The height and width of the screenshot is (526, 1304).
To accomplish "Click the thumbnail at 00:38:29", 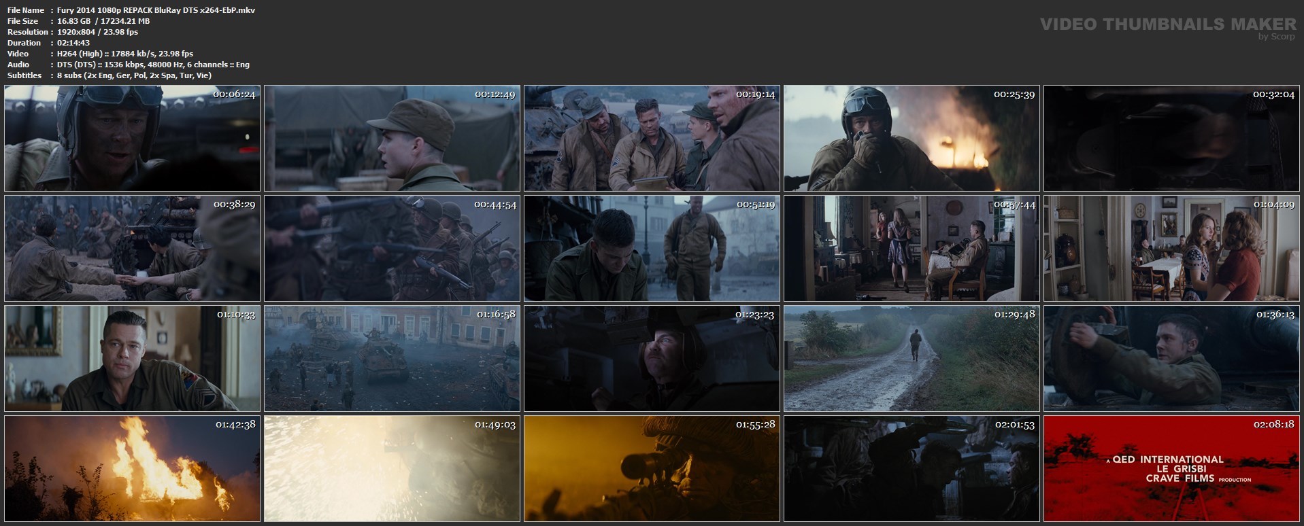I will (132, 248).
